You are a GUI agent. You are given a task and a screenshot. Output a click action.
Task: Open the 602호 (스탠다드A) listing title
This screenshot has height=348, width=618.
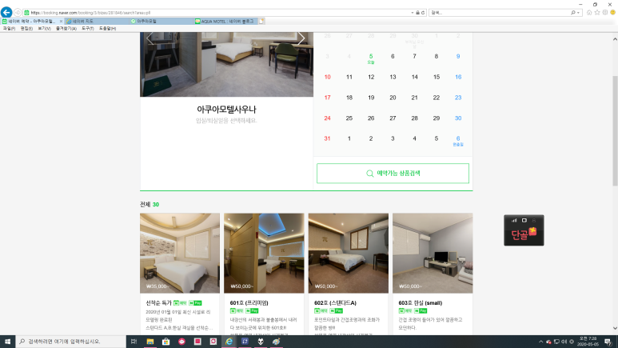click(335, 303)
